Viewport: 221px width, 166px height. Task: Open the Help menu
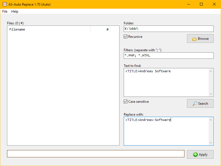(x=15, y=11)
